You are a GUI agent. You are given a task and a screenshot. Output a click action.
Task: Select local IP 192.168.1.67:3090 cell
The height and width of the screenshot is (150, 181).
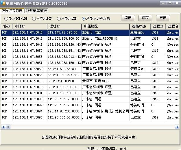30,99
